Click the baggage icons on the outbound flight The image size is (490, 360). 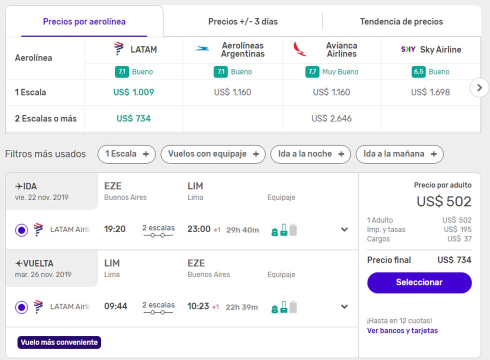pos(283,230)
